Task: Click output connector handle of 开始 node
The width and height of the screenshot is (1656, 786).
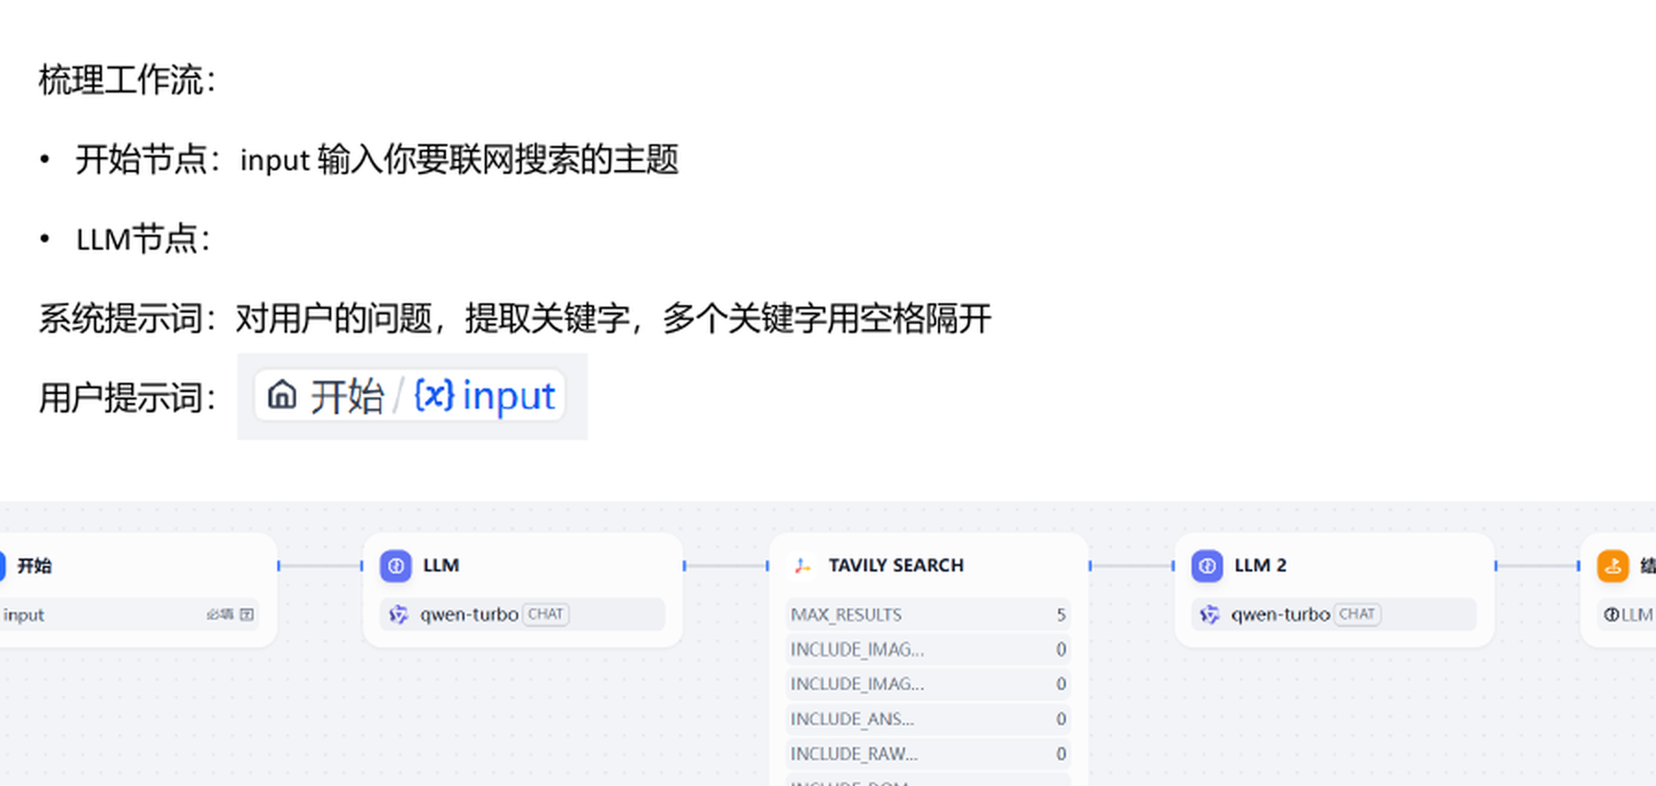Action: coord(278,566)
